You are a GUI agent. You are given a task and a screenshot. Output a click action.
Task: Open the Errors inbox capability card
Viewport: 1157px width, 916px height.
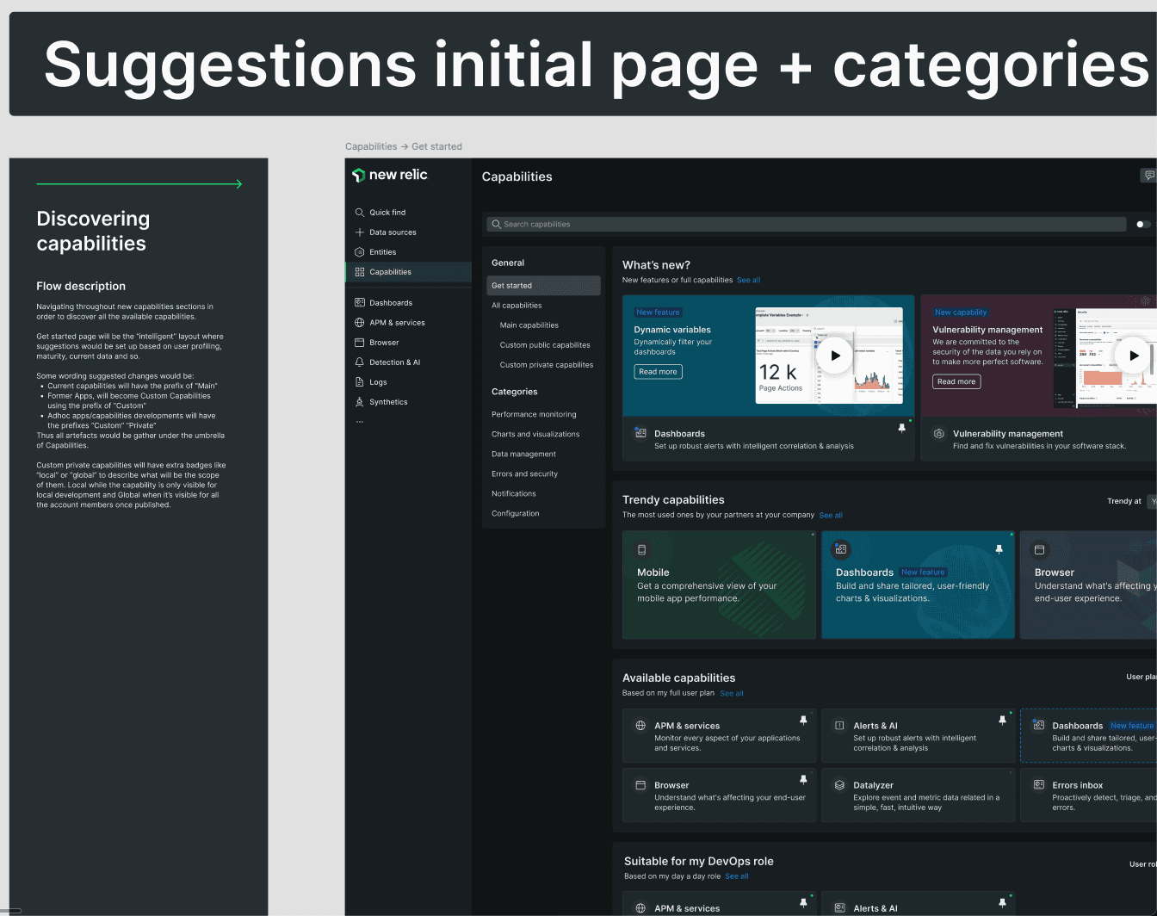click(1088, 795)
